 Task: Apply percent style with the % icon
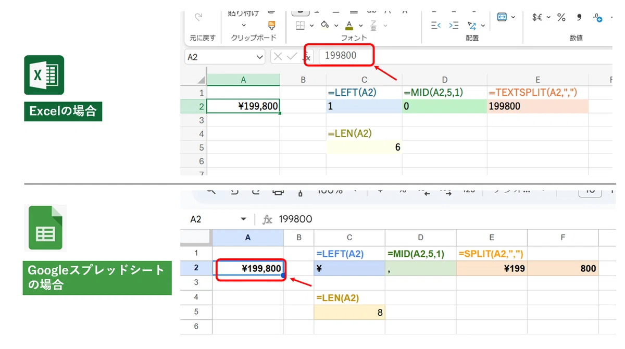(x=561, y=17)
